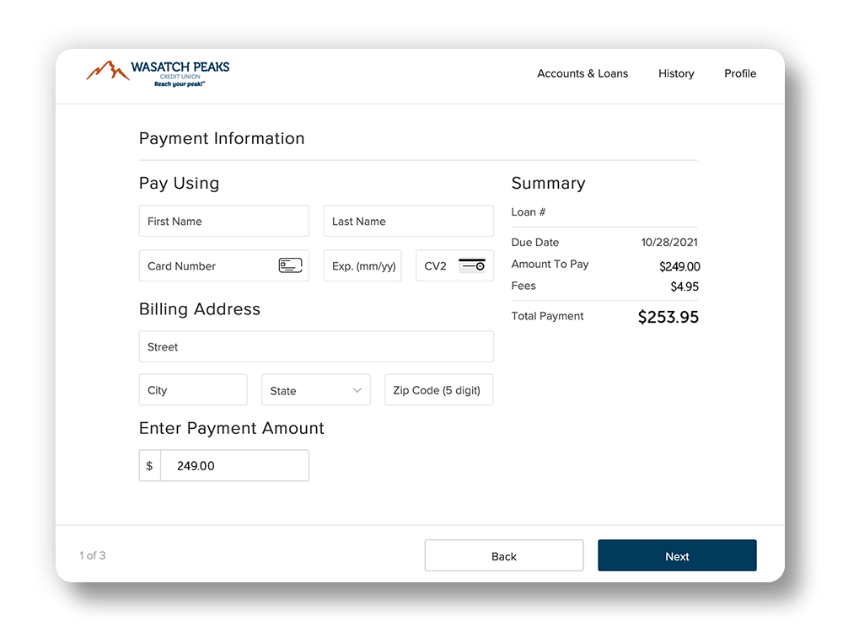Viewport: 843px width, 632px height.
Task: Click the Next button to proceed
Action: [677, 555]
